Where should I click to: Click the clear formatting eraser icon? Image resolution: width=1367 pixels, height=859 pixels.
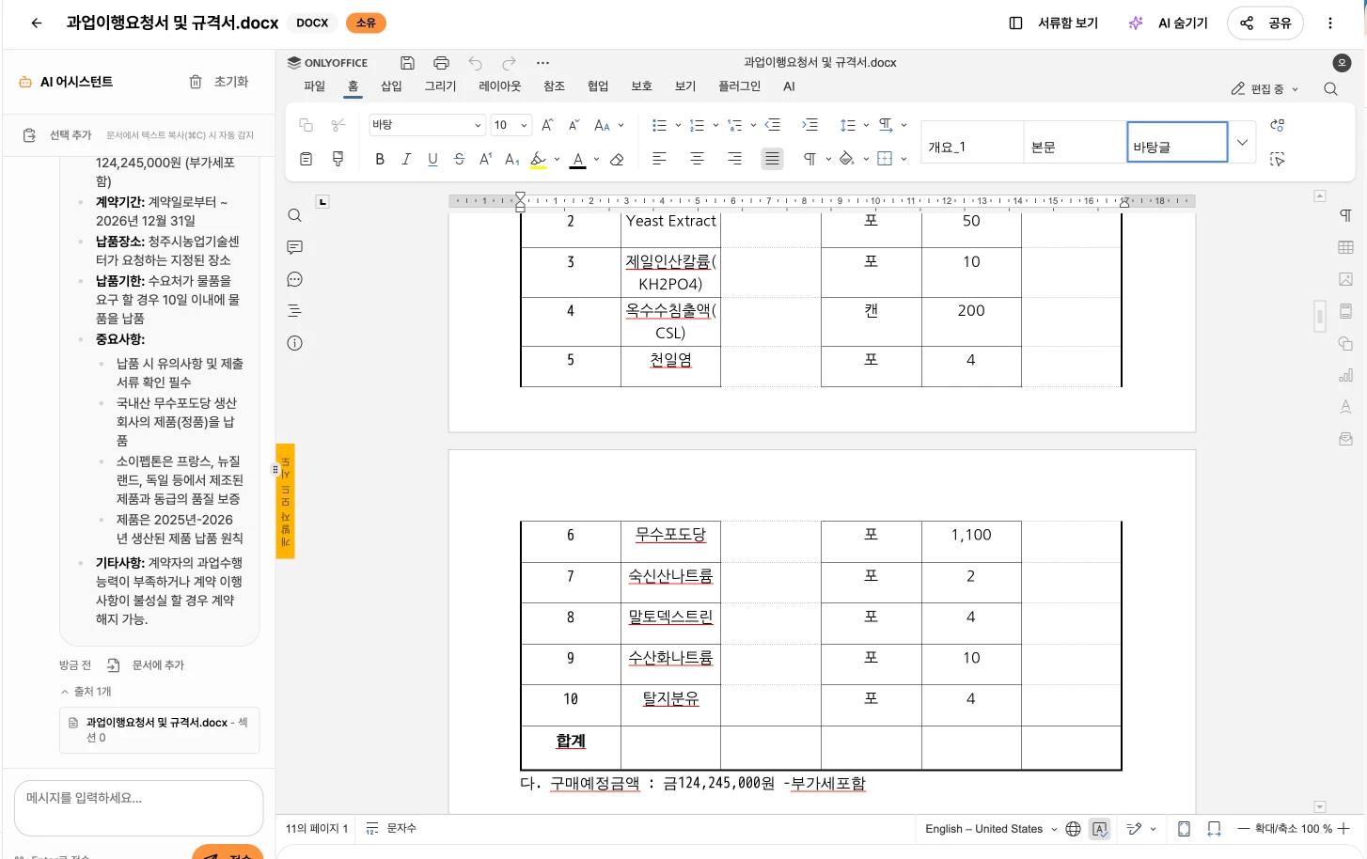pyautogui.click(x=617, y=160)
